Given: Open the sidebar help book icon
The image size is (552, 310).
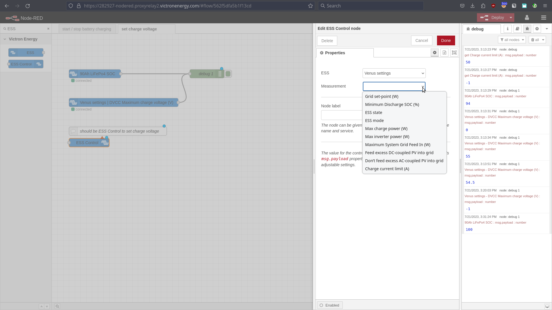Looking at the screenshot, I should [517, 29].
